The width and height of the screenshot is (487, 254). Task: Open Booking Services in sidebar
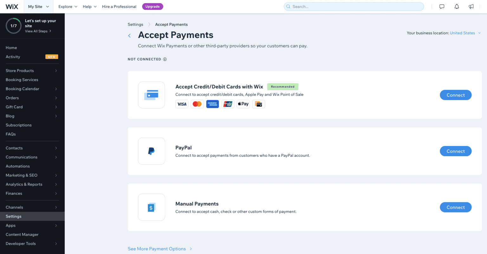22,80
